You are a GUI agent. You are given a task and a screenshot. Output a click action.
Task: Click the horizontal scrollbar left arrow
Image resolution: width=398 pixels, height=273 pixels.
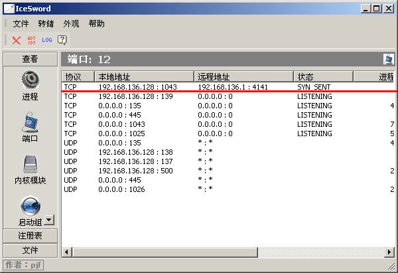tap(67, 252)
